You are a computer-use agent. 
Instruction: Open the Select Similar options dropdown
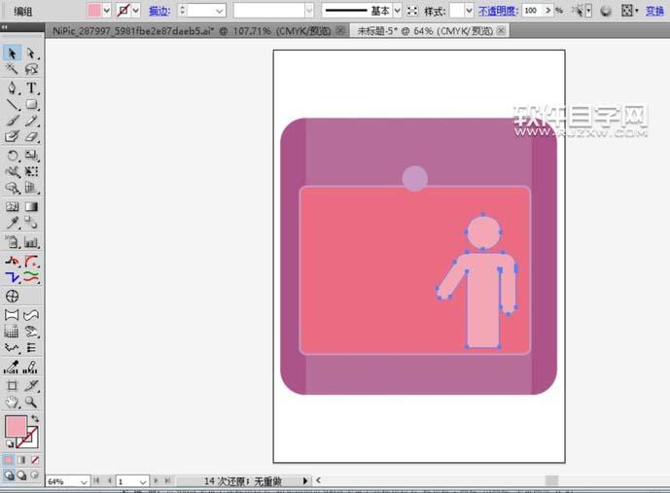pyautogui.click(x=589, y=11)
